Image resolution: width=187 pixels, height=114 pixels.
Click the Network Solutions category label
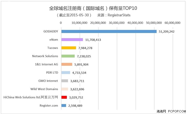(x=45, y=56)
